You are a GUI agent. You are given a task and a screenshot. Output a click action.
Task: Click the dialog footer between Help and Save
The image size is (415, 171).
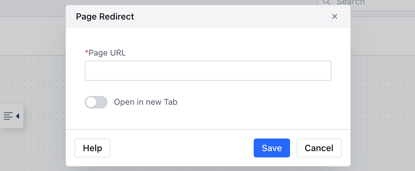(x=182, y=148)
